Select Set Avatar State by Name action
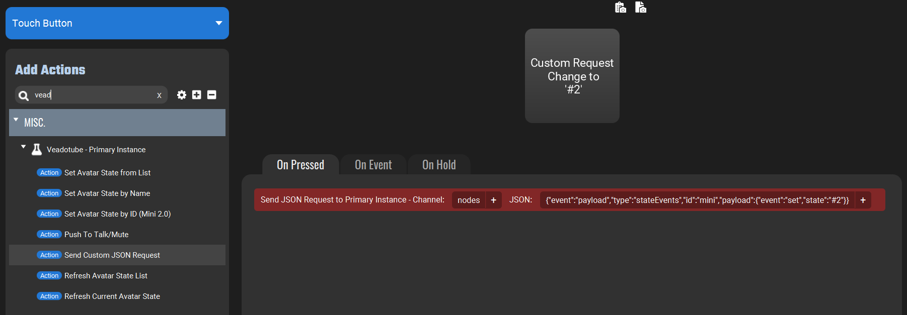Viewport: 907px width, 315px height. click(117, 193)
